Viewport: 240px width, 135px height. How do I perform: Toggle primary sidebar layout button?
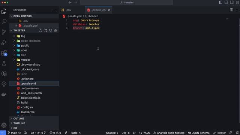[220, 2]
